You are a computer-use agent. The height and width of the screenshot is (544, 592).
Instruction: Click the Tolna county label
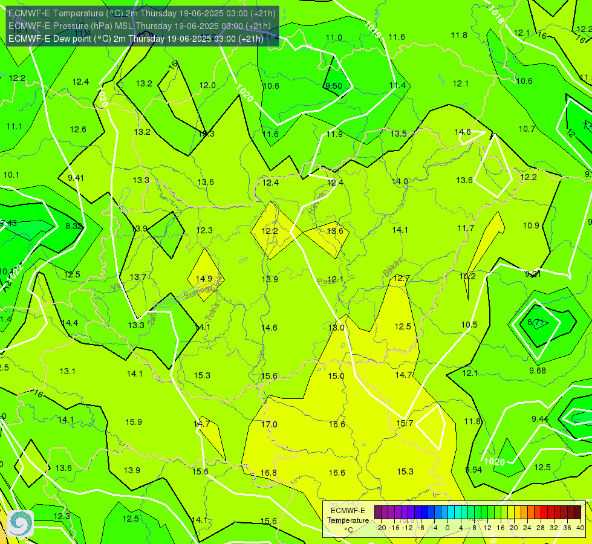coord(212,312)
